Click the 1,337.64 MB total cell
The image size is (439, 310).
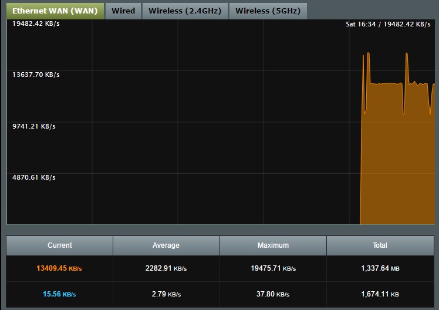380,268
